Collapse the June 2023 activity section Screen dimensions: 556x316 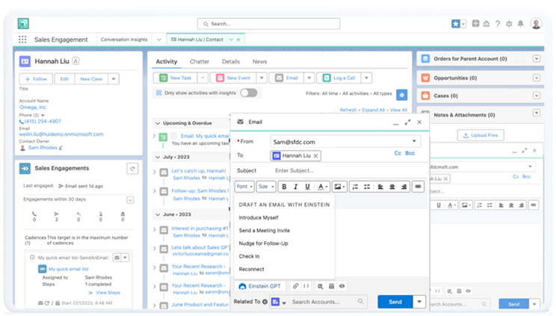coord(158,214)
